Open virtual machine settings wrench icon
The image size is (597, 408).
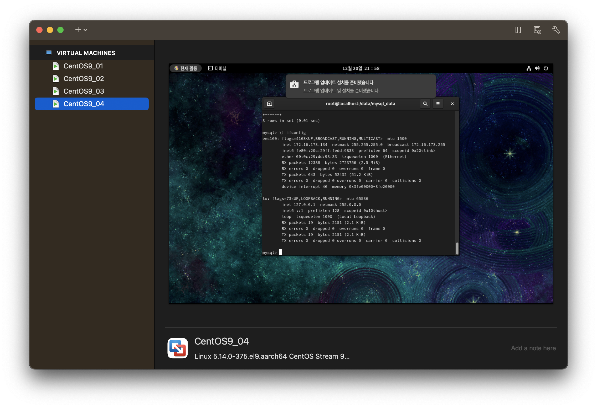click(556, 30)
